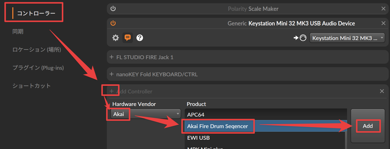Click plus icon beside FL STUDIO FIRE

tap(112, 57)
